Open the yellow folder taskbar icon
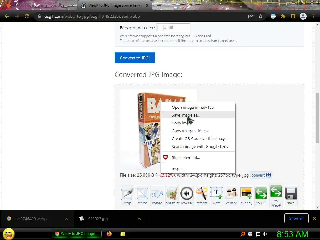The height and width of the screenshot is (240, 320). 122,234
